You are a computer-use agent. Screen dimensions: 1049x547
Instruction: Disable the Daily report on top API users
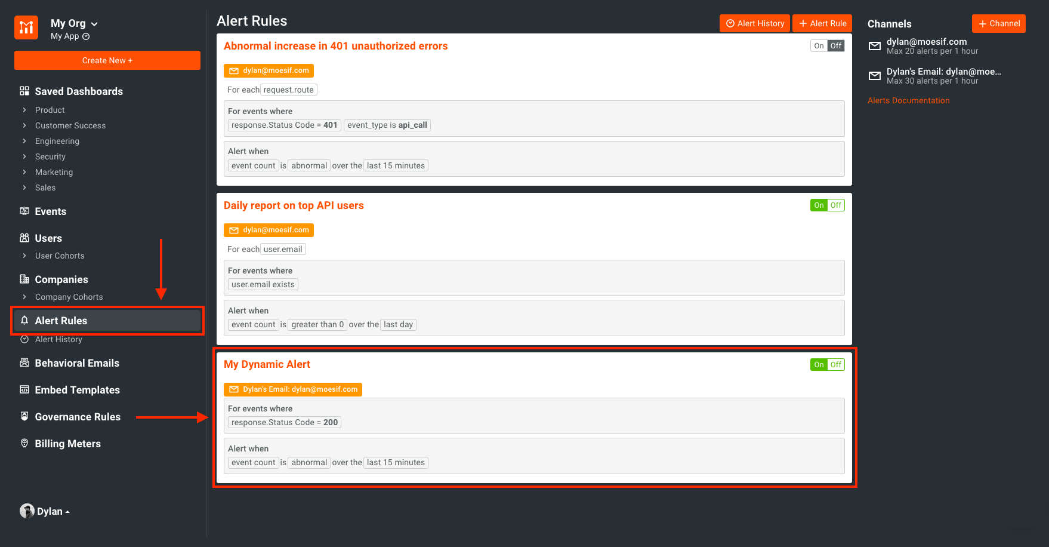(x=835, y=205)
